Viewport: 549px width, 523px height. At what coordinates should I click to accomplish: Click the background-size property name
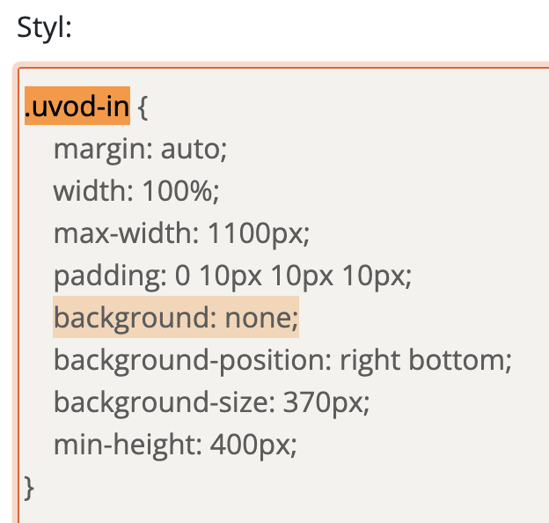coord(162,402)
